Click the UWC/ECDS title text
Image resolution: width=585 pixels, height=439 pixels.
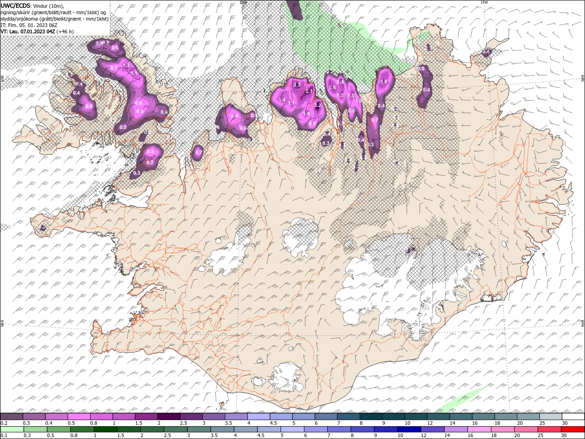[x=16, y=5]
